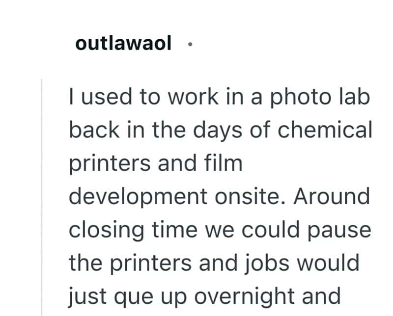The height and width of the screenshot is (316, 393).
Task: Click the word "Around" at the line end
Action: pyautogui.click(x=332, y=196)
